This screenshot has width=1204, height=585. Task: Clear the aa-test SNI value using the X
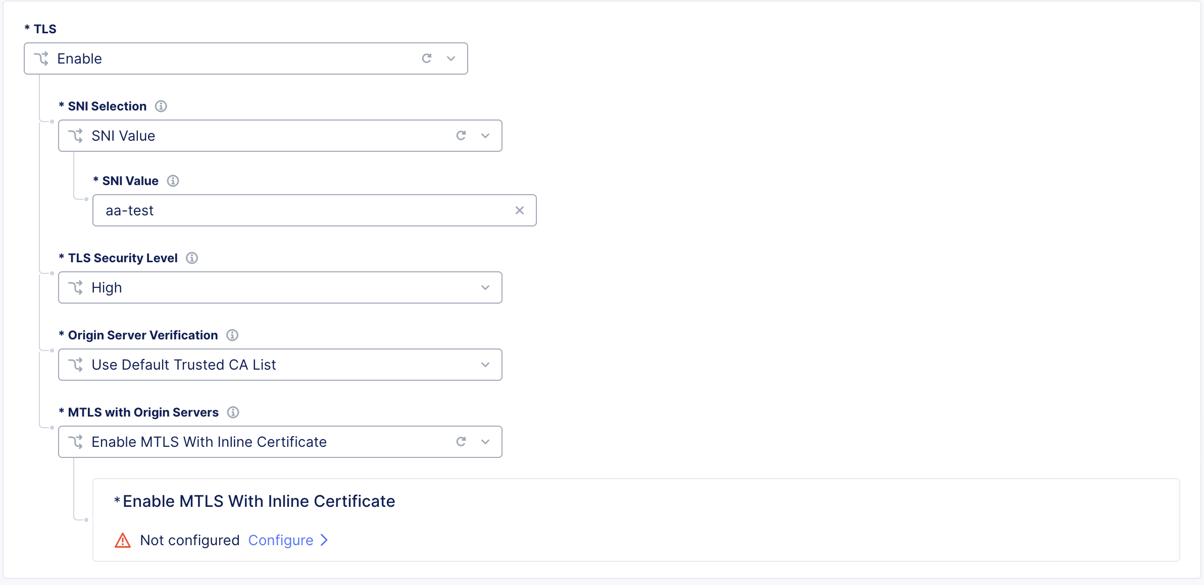[x=519, y=210]
